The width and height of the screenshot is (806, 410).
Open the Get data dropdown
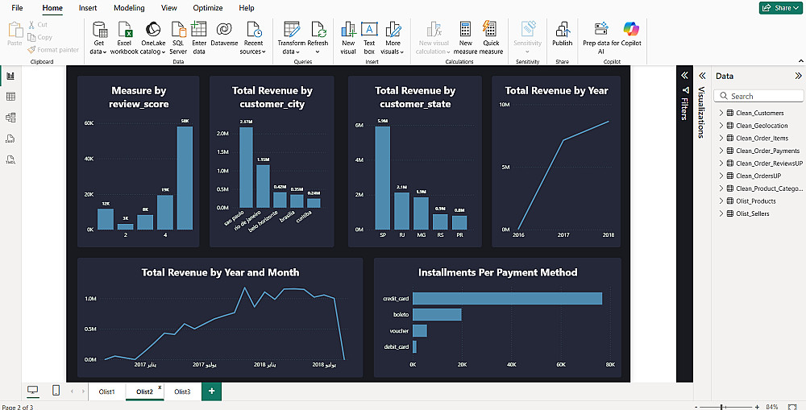tap(98, 39)
